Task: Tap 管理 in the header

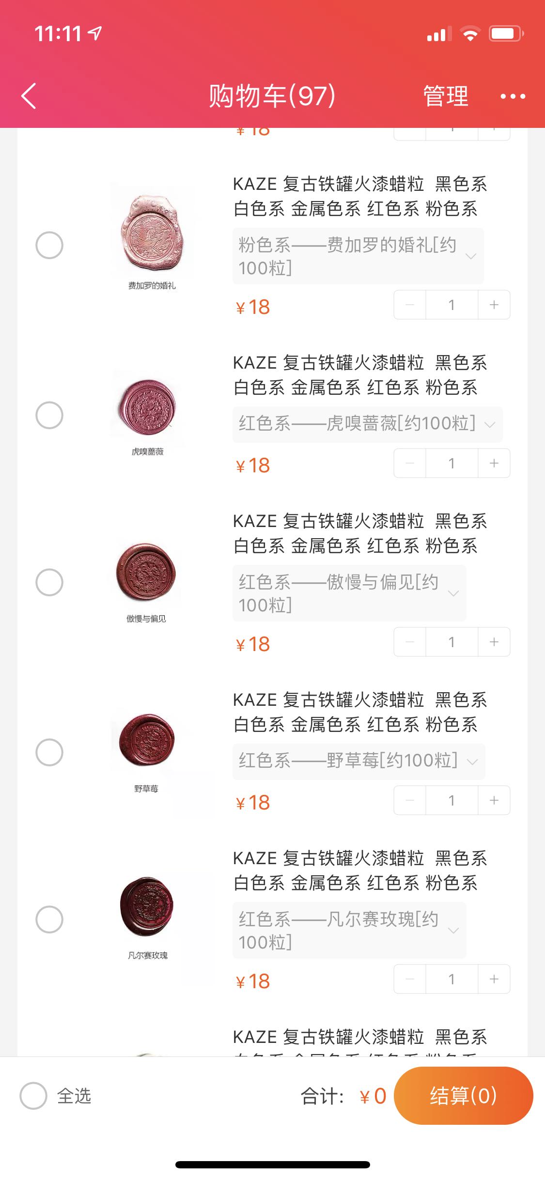Action: point(446,96)
